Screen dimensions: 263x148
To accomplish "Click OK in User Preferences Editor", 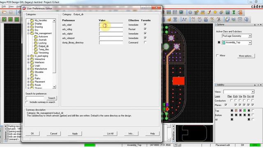I will (x=32, y=134).
